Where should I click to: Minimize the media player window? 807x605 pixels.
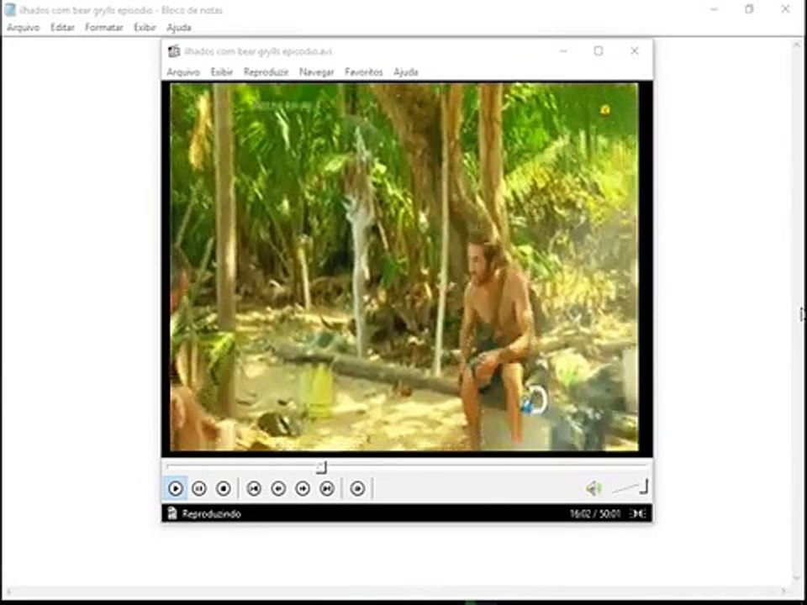(x=563, y=51)
